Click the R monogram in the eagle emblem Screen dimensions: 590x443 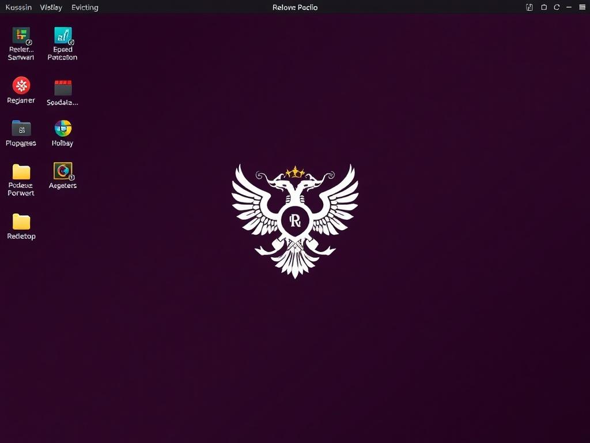pos(295,220)
